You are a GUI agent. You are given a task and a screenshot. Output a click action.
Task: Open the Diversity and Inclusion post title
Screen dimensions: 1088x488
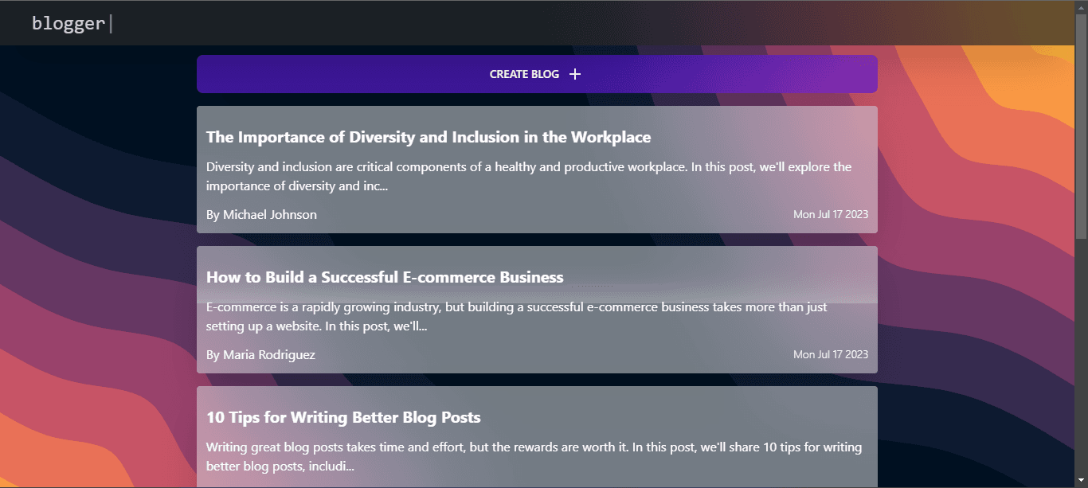[429, 137]
